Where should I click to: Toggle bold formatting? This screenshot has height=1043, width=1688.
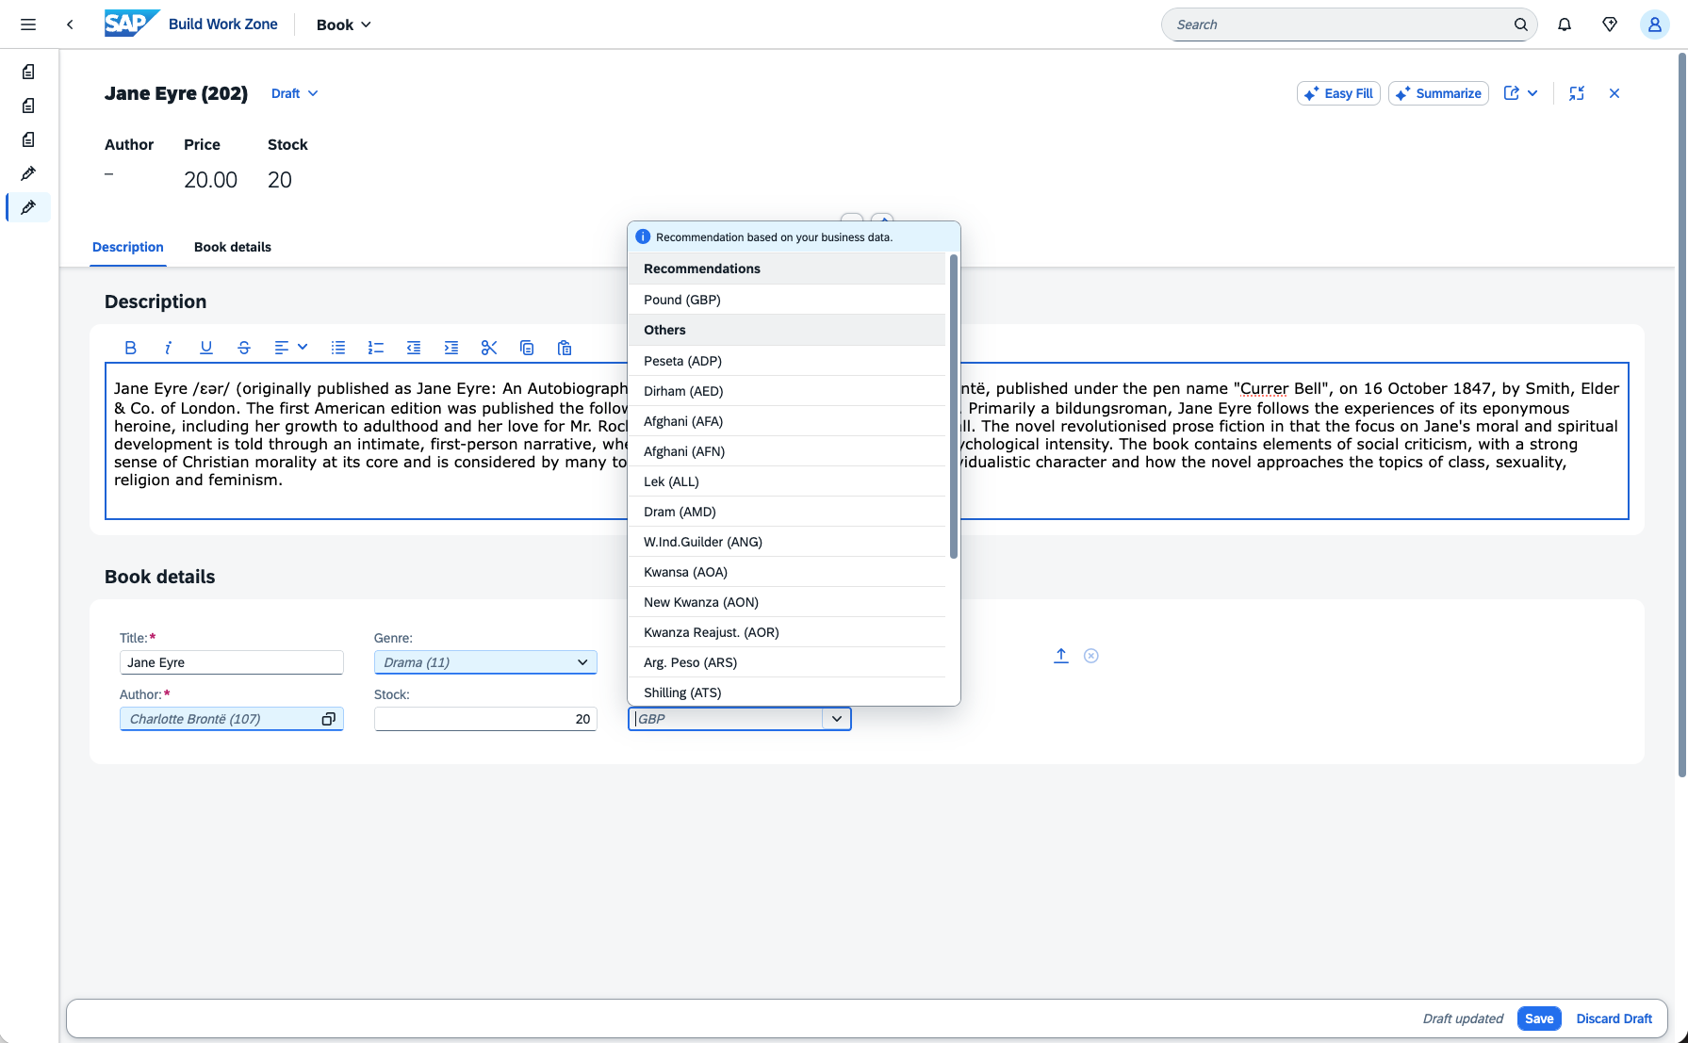(131, 348)
